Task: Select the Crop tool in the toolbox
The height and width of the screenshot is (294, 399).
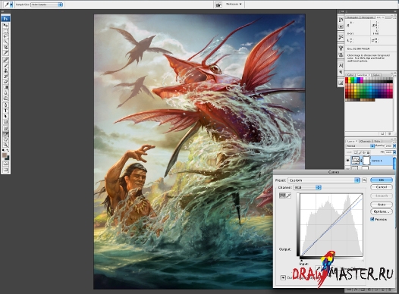Action: pyautogui.click(x=5, y=48)
